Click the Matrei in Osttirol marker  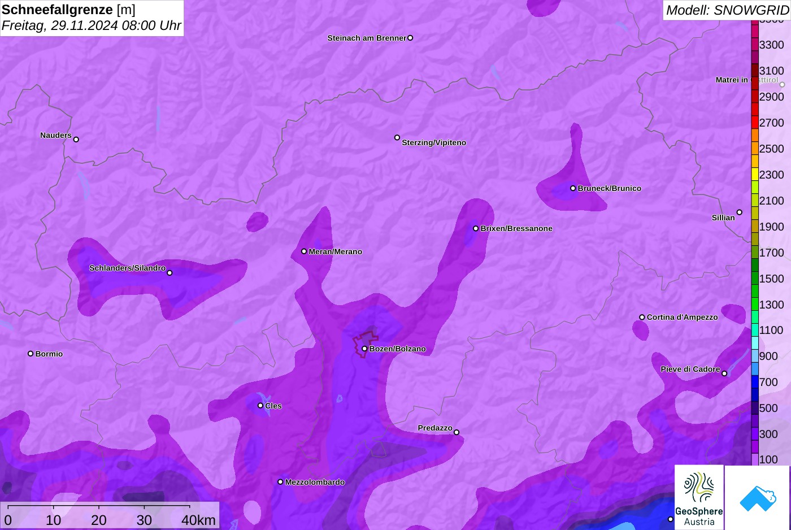(x=783, y=85)
